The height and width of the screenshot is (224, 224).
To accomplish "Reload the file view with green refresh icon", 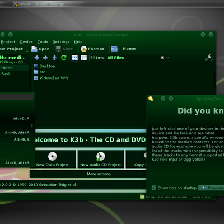I will pyautogui.click(x=63, y=58).
